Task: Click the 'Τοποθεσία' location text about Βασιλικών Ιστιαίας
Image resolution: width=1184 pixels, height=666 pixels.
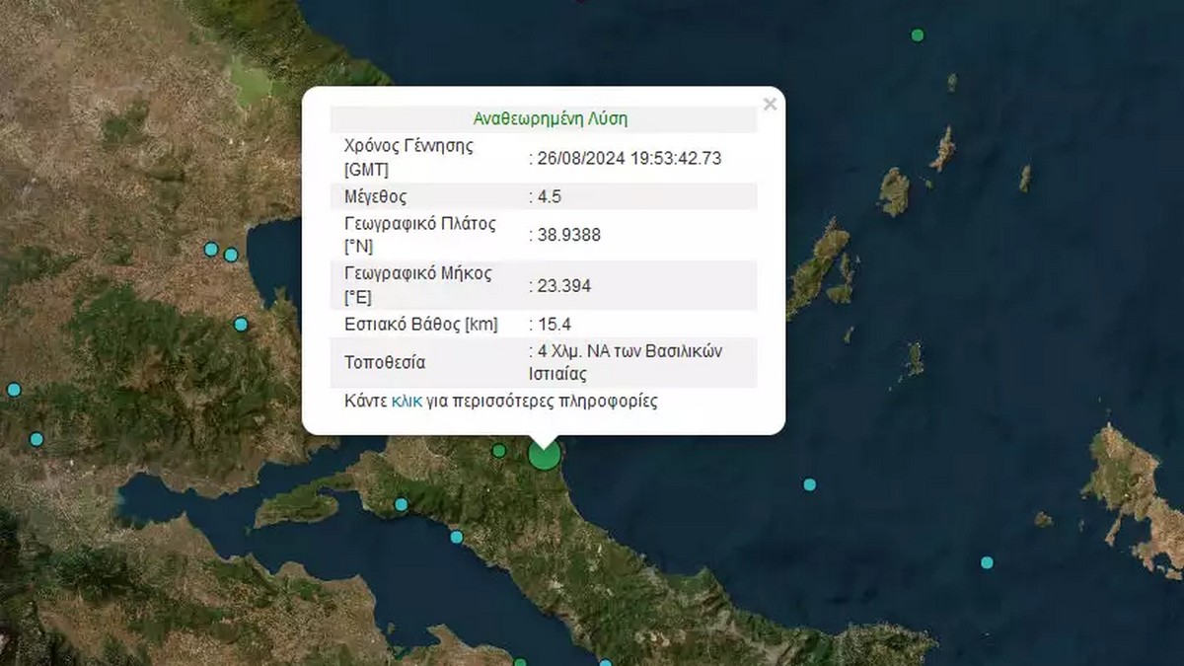Action: point(626,362)
